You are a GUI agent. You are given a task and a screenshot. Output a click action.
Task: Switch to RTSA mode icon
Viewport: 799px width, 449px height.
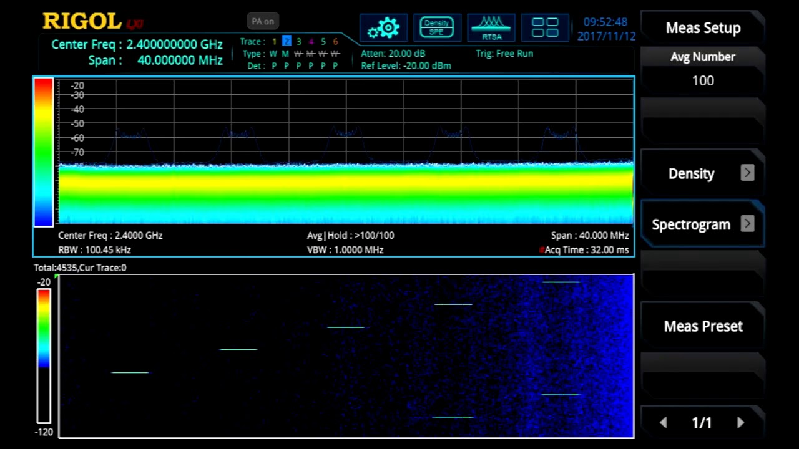491,28
